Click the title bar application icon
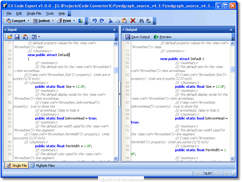 click(x=5, y=6)
